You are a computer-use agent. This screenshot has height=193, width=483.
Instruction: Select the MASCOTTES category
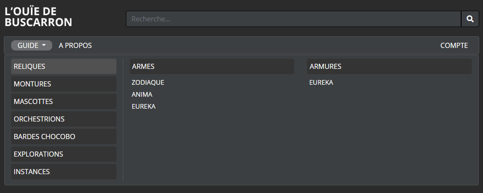pos(64,101)
